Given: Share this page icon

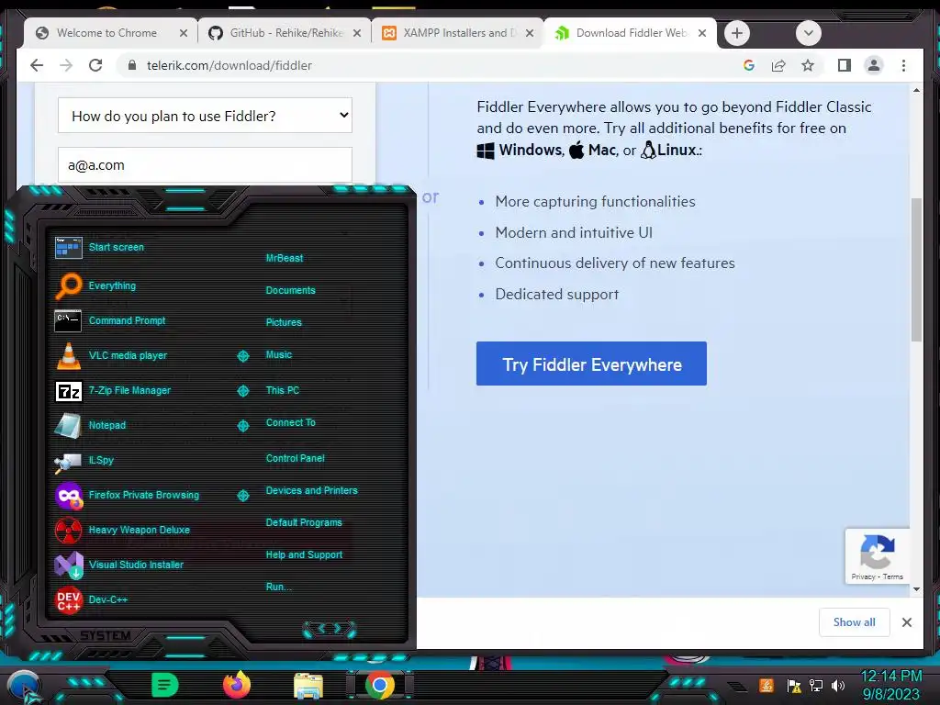Looking at the screenshot, I should pyautogui.click(x=778, y=65).
